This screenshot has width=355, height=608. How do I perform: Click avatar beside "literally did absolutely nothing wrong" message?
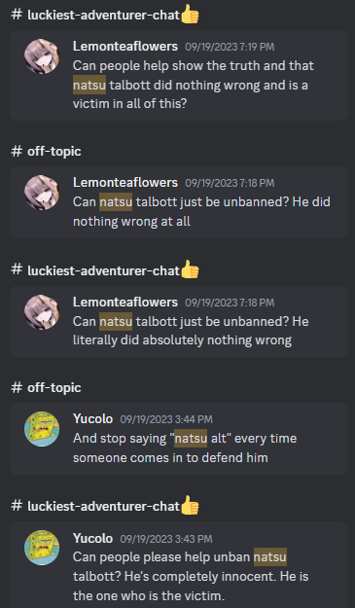42,311
